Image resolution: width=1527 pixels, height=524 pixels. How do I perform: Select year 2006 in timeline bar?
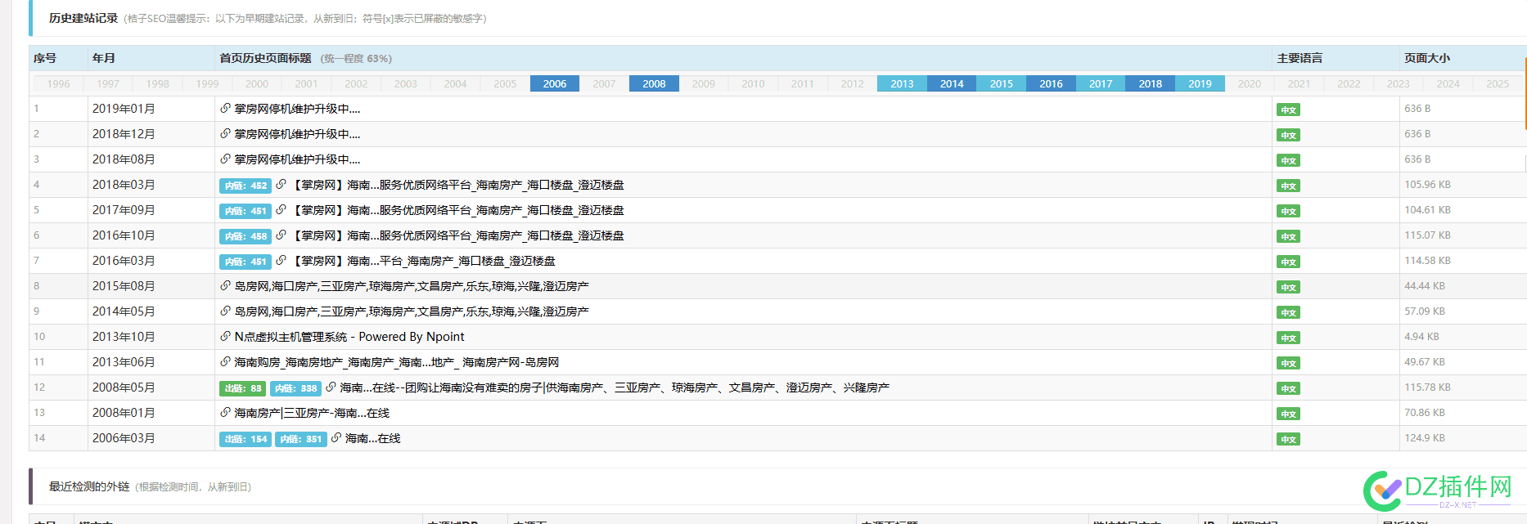555,83
